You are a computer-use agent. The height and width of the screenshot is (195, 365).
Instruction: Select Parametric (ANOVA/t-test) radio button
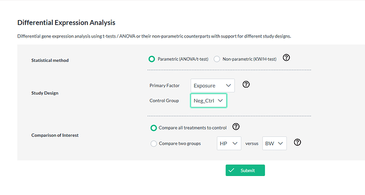[x=152, y=59]
